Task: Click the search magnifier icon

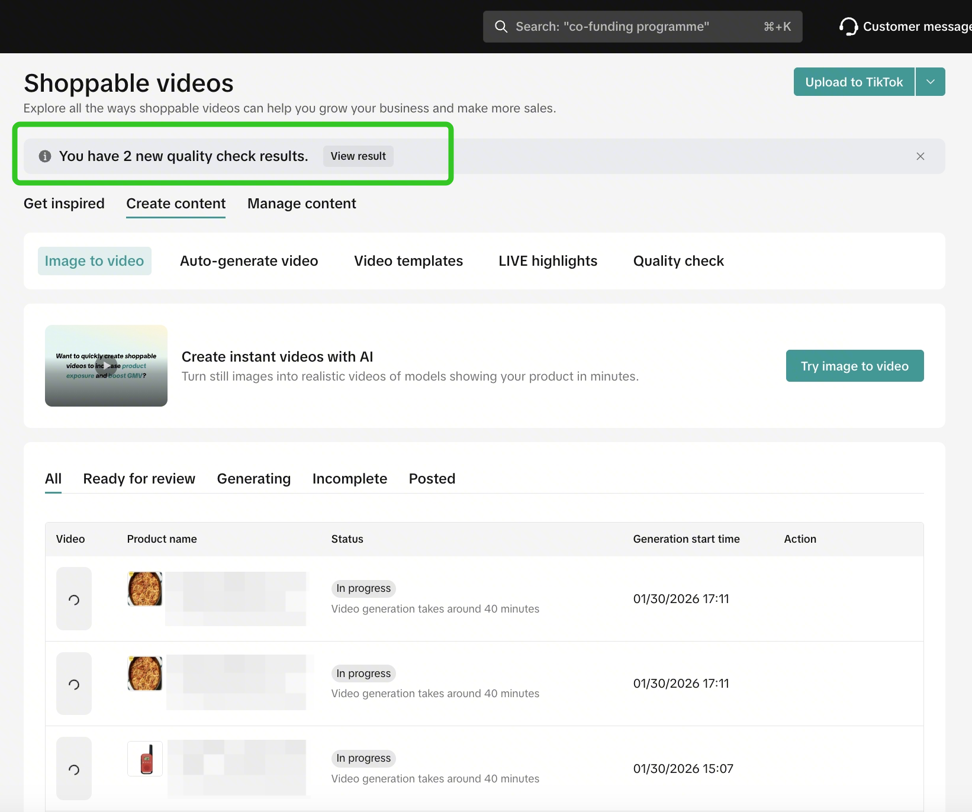Action: point(501,27)
